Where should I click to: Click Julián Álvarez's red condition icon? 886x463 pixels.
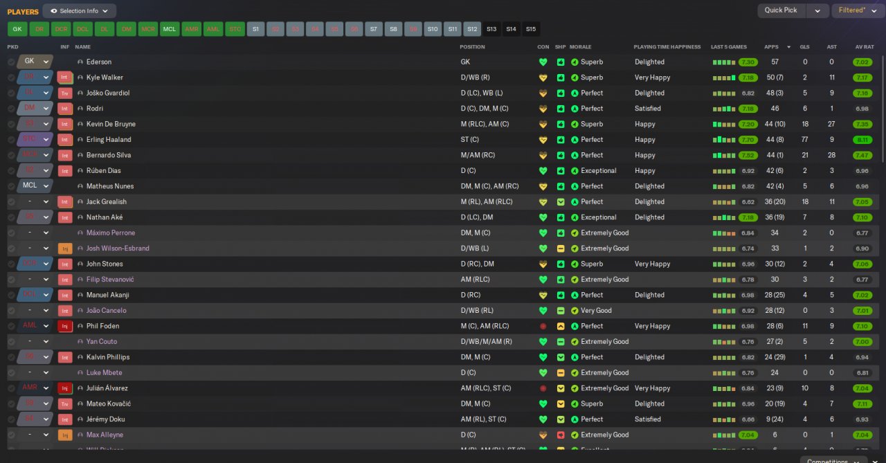click(x=543, y=388)
